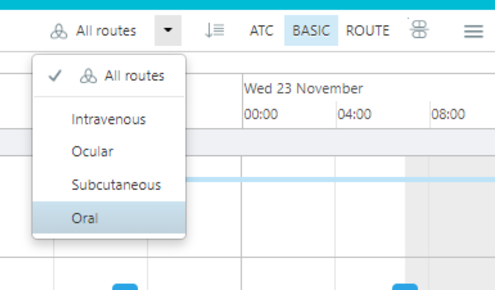Open the hamburger menu
The image size is (495, 290).
click(x=473, y=32)
